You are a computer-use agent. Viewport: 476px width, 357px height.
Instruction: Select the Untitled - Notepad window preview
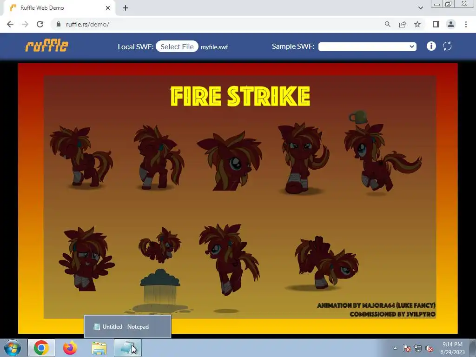click(x=127, y=327)
